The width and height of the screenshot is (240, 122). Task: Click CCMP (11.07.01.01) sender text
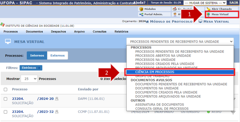[x=94, y=112]
